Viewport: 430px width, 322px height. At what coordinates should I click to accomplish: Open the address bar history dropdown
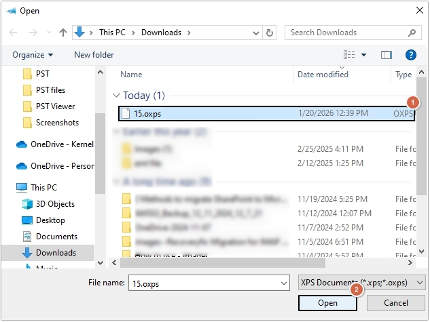tap(256, 33)
